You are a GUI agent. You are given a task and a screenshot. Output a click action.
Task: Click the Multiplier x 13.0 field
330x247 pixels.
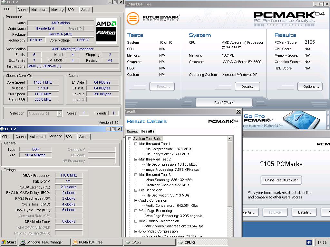tap(43, 88)
